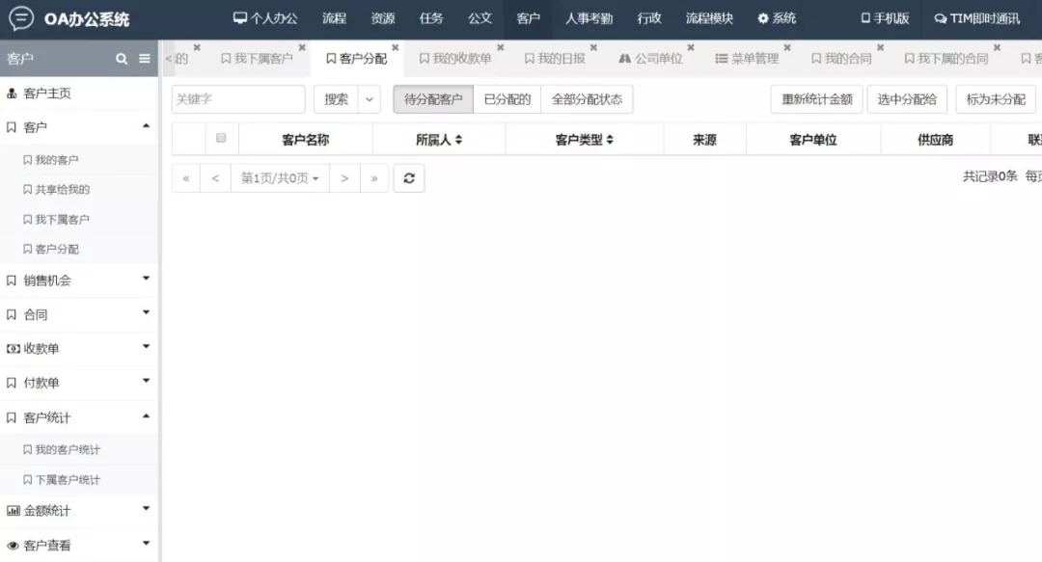Viewport: 1042px width, 562px height.
Task: Click the OA办公系统 logo icon
Action: coord(20,18)
